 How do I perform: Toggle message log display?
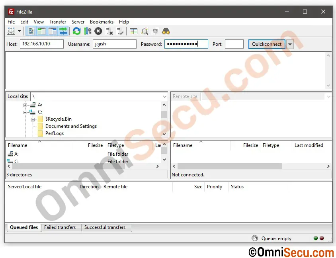click(31, 31)
